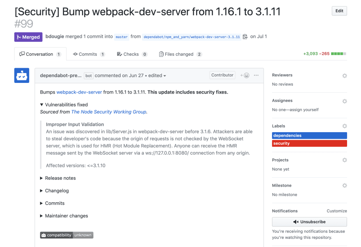Open The Node Security Working Group link

tap(109, 112)
